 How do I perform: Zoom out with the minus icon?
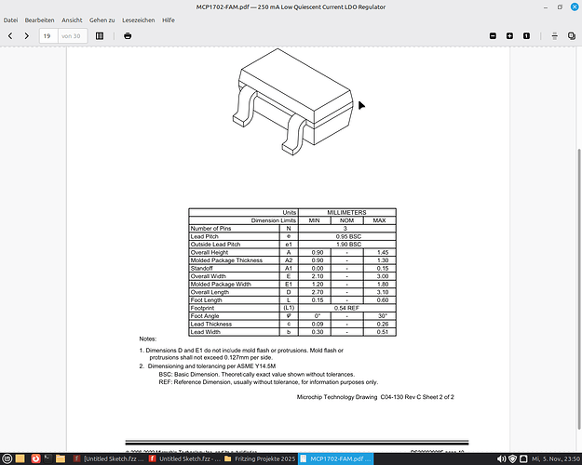(x=494, y=35)
